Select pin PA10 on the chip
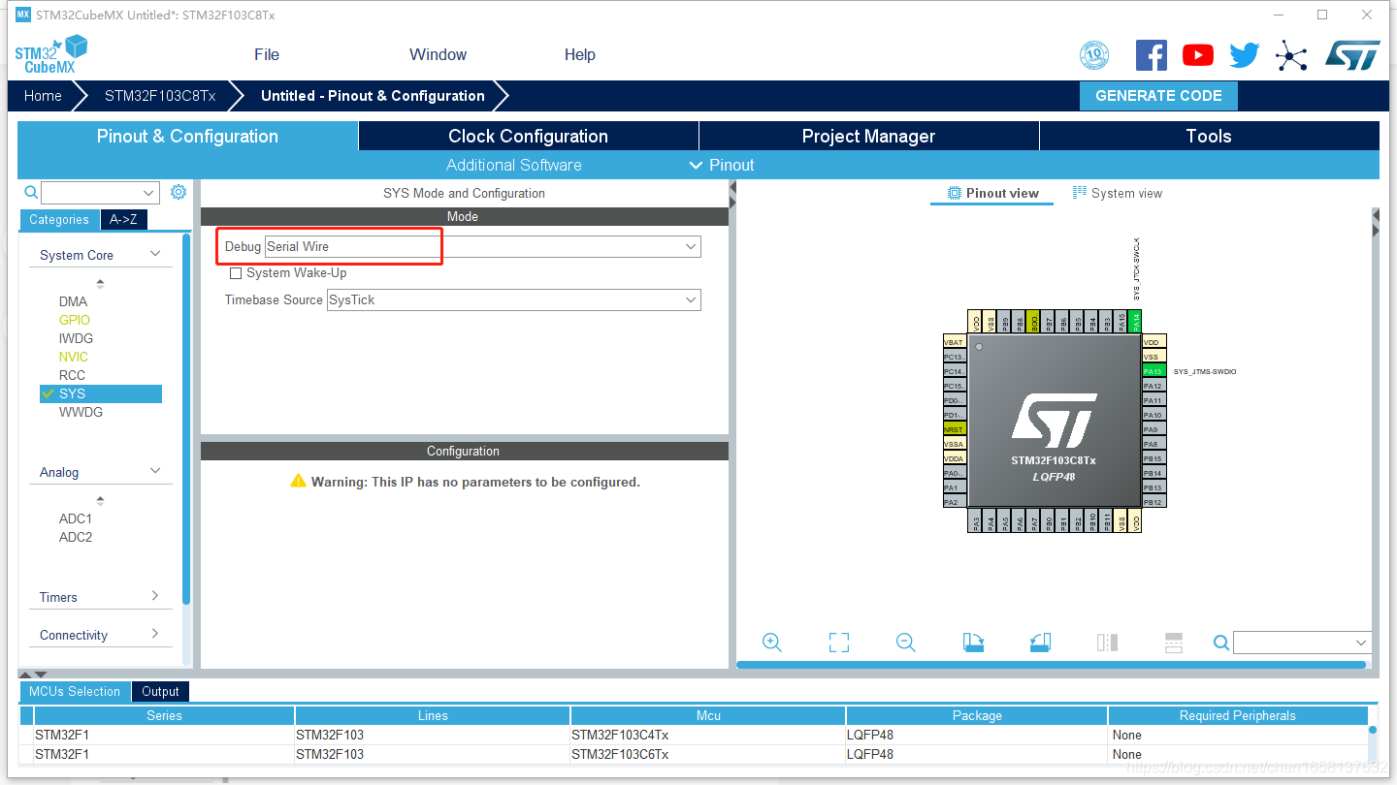This screenshot has width=1397, height=785. pyautogui.click(x=1153, y=415)
